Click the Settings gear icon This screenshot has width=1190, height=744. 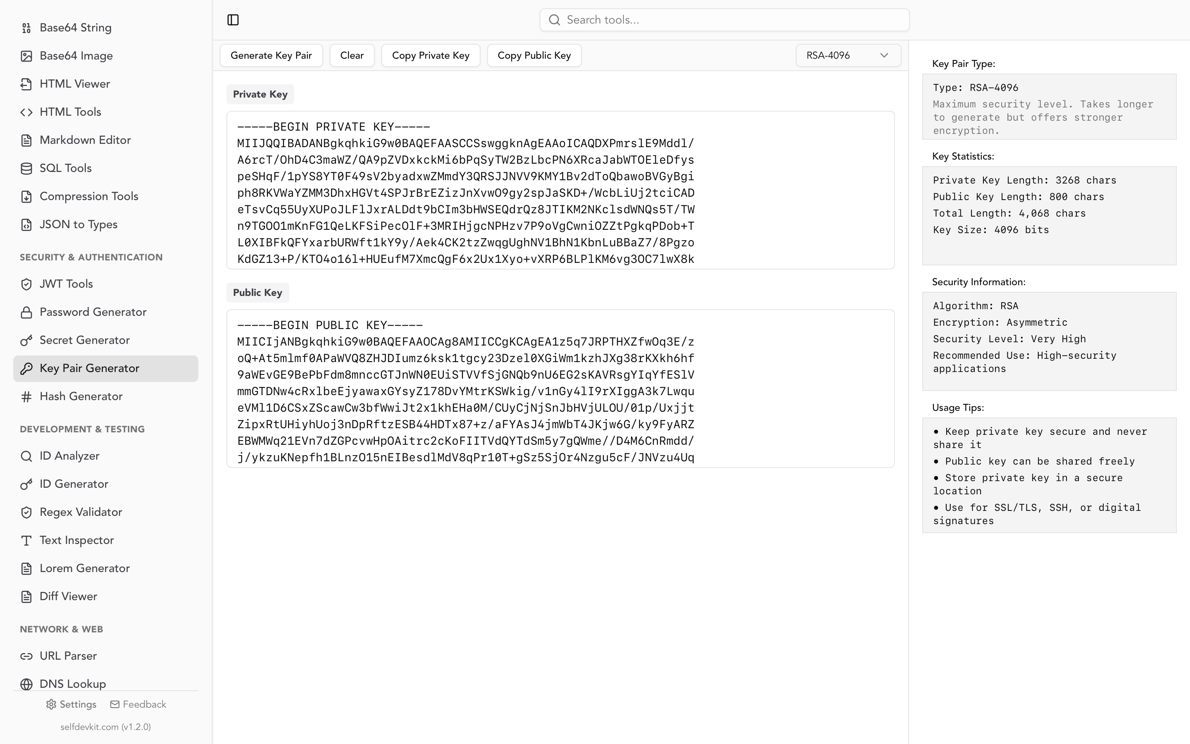51,704
